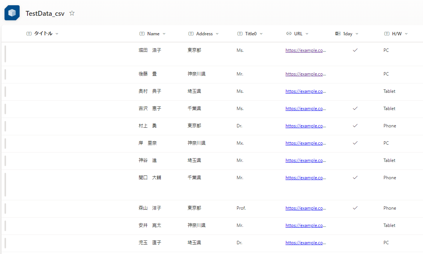Click the text icon beside Title0 header
The image size is (423, 254).
click(240, 34)
